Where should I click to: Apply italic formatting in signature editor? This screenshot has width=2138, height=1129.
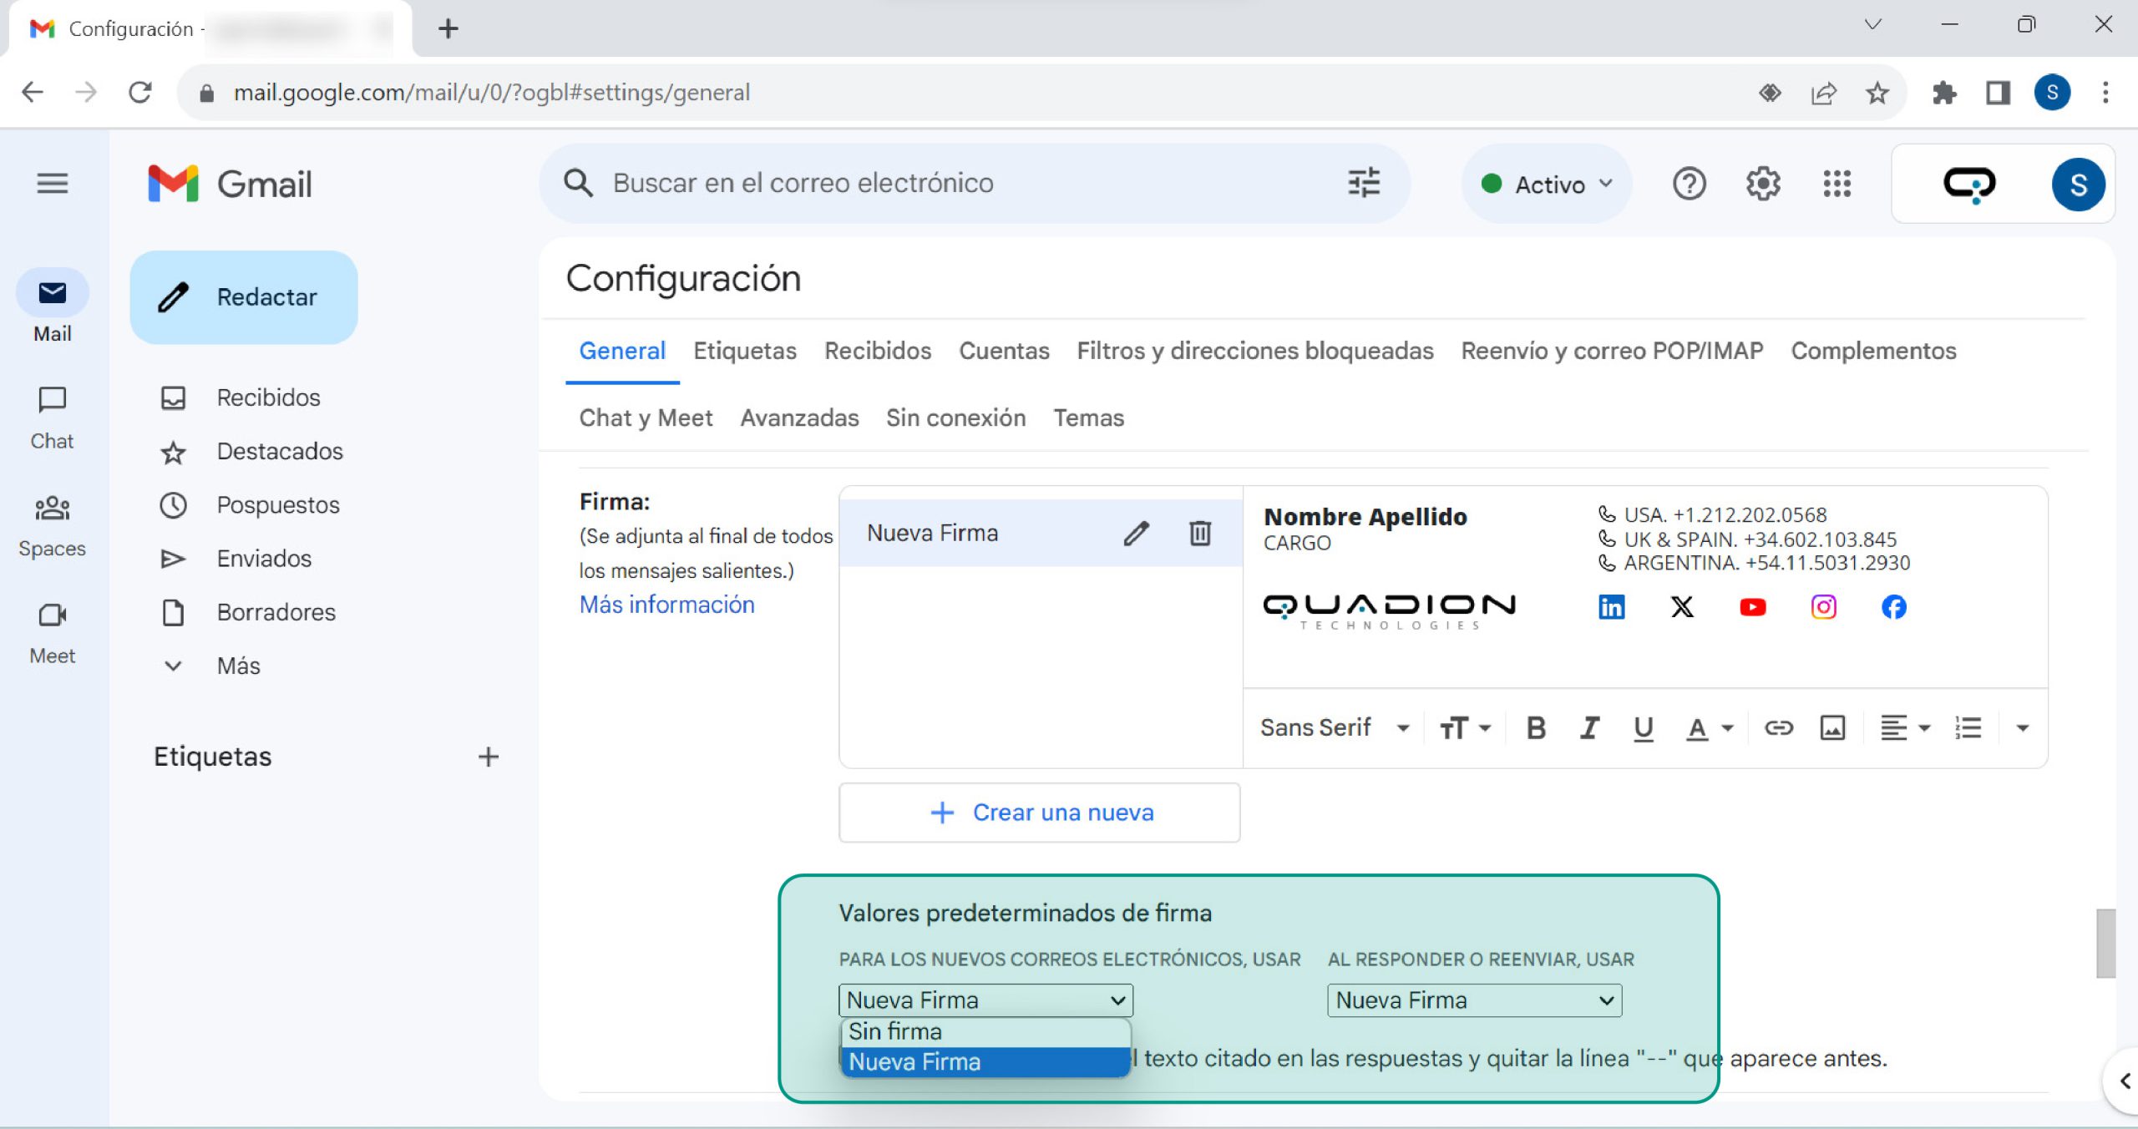tap(1589, 728)
